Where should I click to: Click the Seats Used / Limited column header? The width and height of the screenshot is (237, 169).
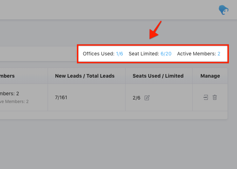tap(158, 76)
